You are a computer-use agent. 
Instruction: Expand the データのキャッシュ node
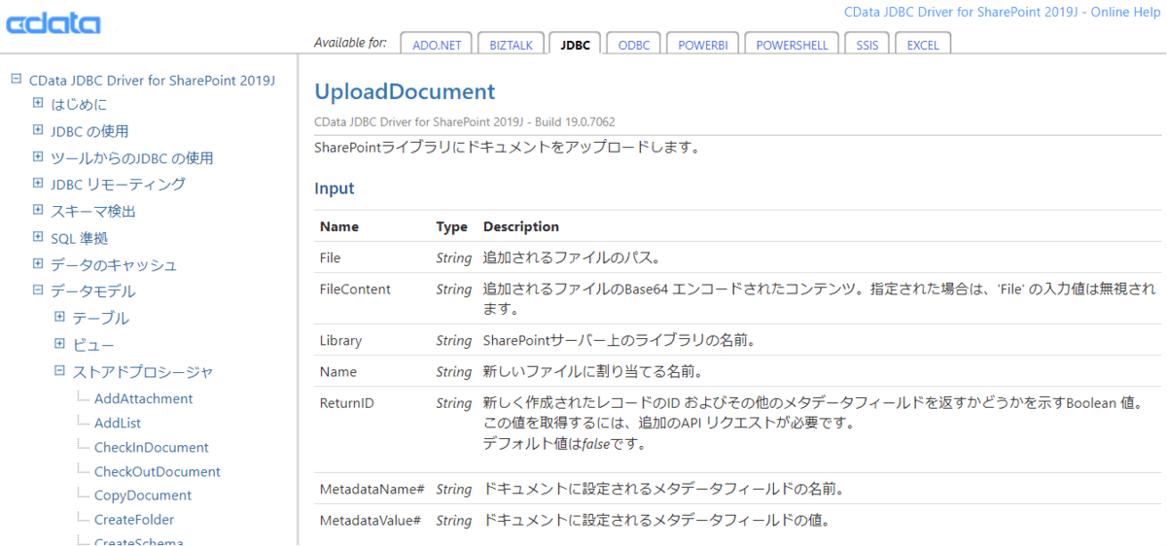pyautogui.click(x=38, y=263)
